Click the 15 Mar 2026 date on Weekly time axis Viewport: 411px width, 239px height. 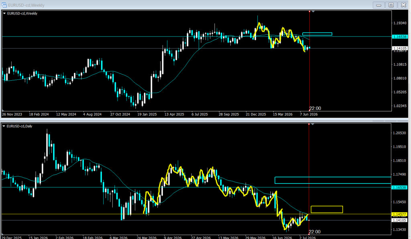tap(283, 114)
